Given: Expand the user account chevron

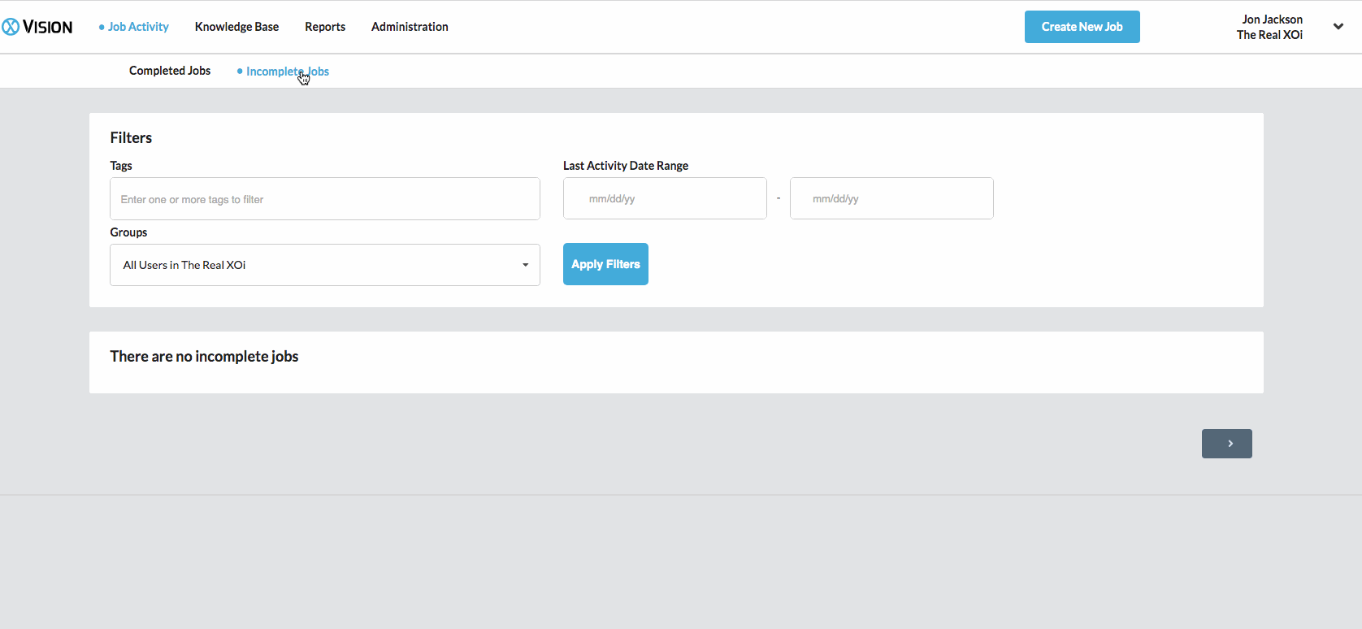Looking at the screenshot, I should 1338,27.
